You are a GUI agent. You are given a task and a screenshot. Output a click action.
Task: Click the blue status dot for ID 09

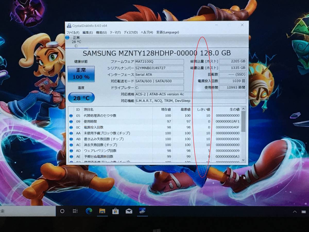71,121
